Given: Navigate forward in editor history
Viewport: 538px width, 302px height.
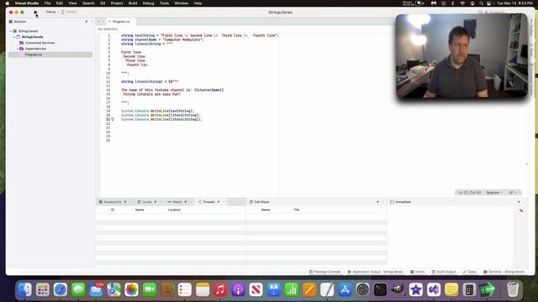Looking at the screenshot, I should [103, 22].
